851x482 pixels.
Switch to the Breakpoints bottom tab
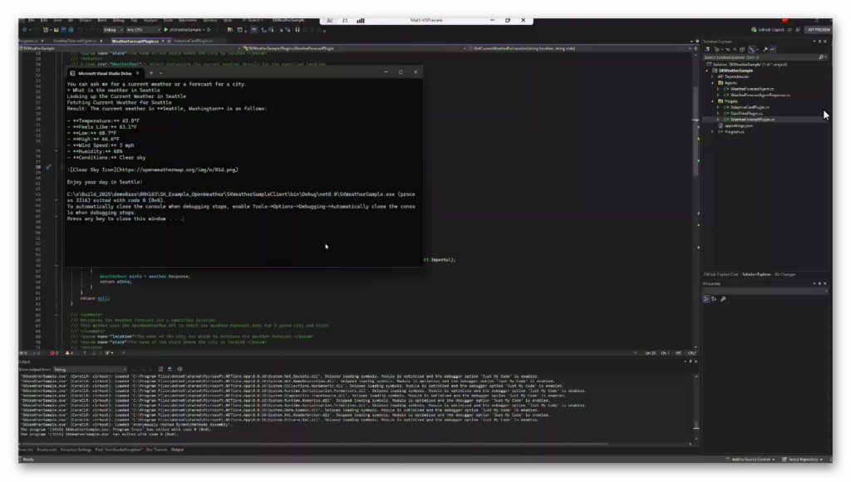click(x=47, y=450)
